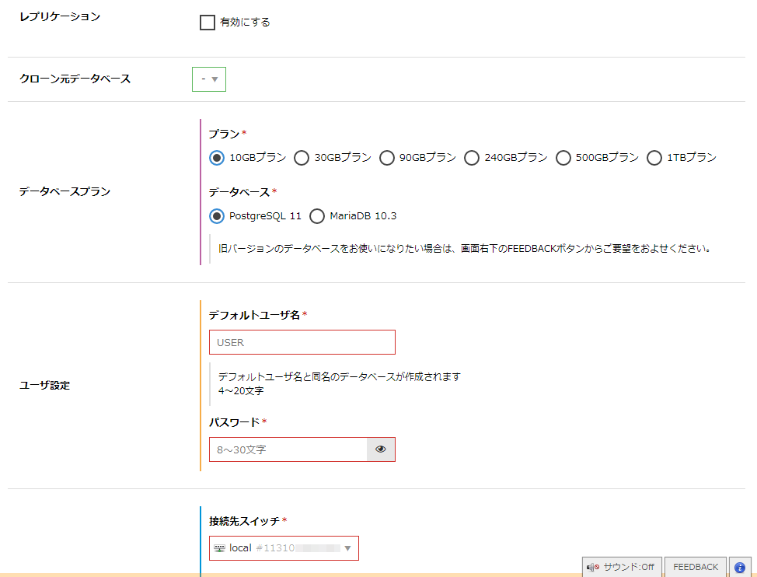Switch database to MariaDB 10.3
The height and width of the screenshot is (577, 757).
point(317,216)
